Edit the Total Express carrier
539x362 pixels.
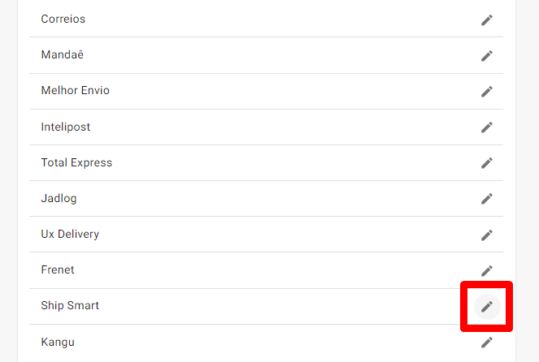[486, 162]
